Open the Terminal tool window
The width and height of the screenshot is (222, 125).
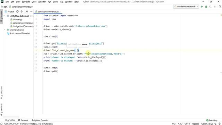[x=23, y=120]
